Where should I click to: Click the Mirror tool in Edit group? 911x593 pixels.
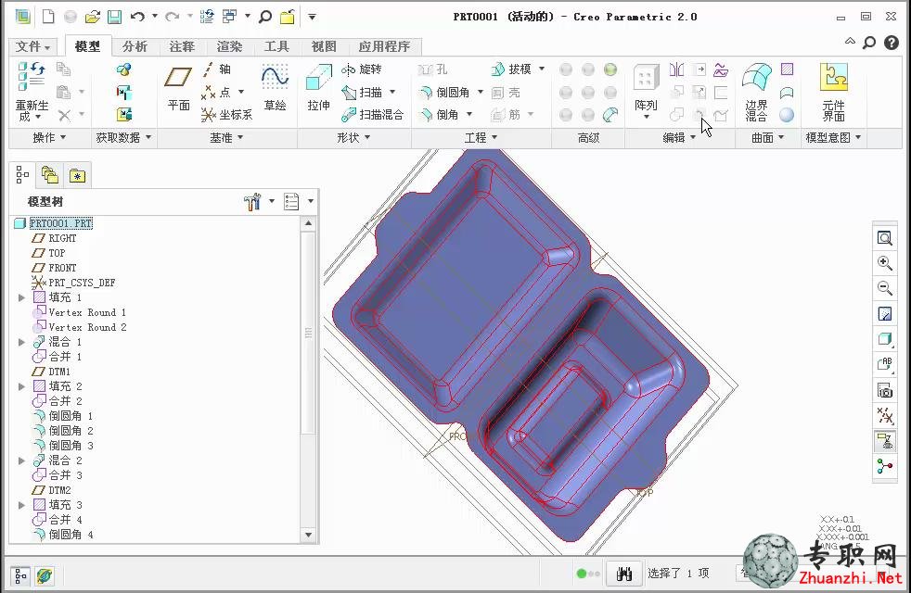[677, 69]
